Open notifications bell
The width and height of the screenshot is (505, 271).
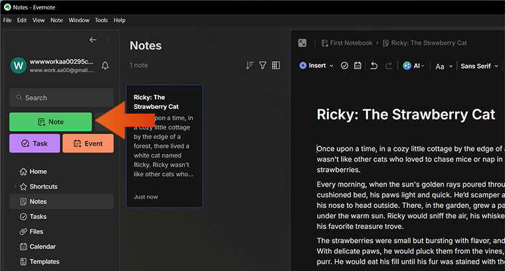[105, 66]
